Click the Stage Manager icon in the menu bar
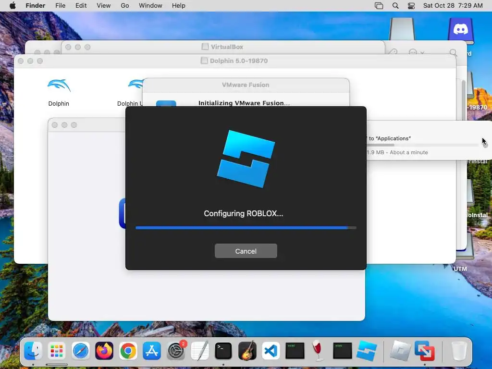 (x=379, y=6)
